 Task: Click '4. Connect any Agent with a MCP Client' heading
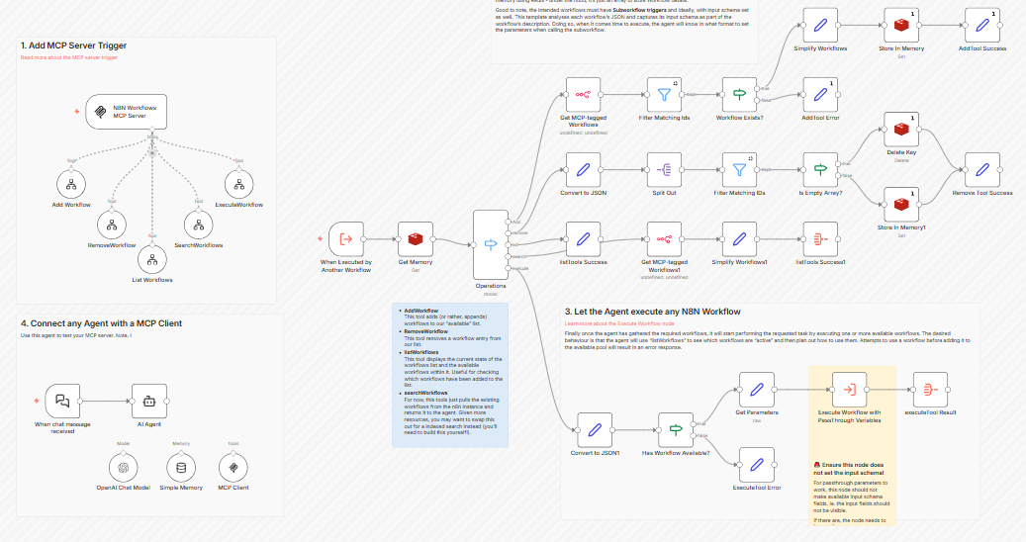(x=102, y=323)
